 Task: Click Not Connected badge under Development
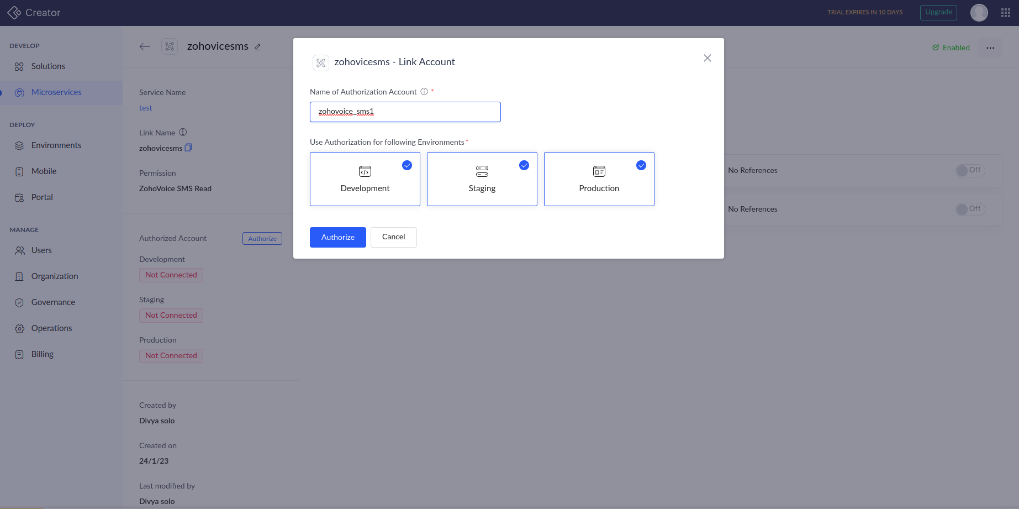[x=171, y=275]
